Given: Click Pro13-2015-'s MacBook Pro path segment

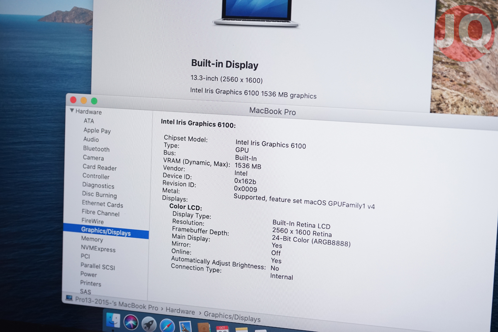Looking at the screenshot, I should pyautogui.click(x=117, y=303).
